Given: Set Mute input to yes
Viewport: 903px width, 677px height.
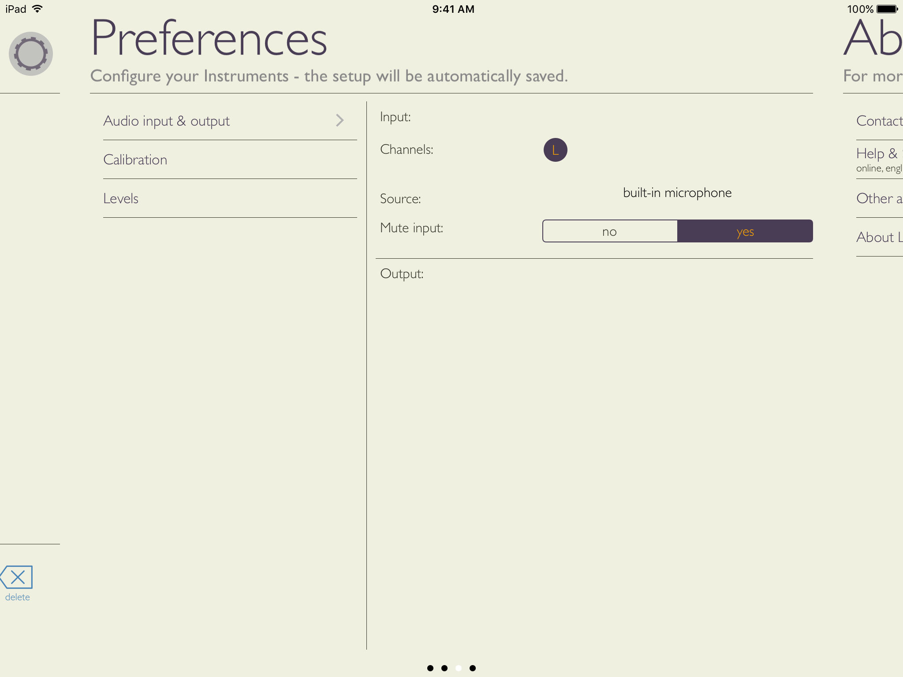Looking at the screenshot, I should pos(745,231).
